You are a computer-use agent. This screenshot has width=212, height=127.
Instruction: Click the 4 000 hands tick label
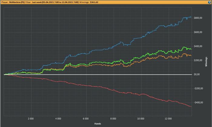point(58,119)
